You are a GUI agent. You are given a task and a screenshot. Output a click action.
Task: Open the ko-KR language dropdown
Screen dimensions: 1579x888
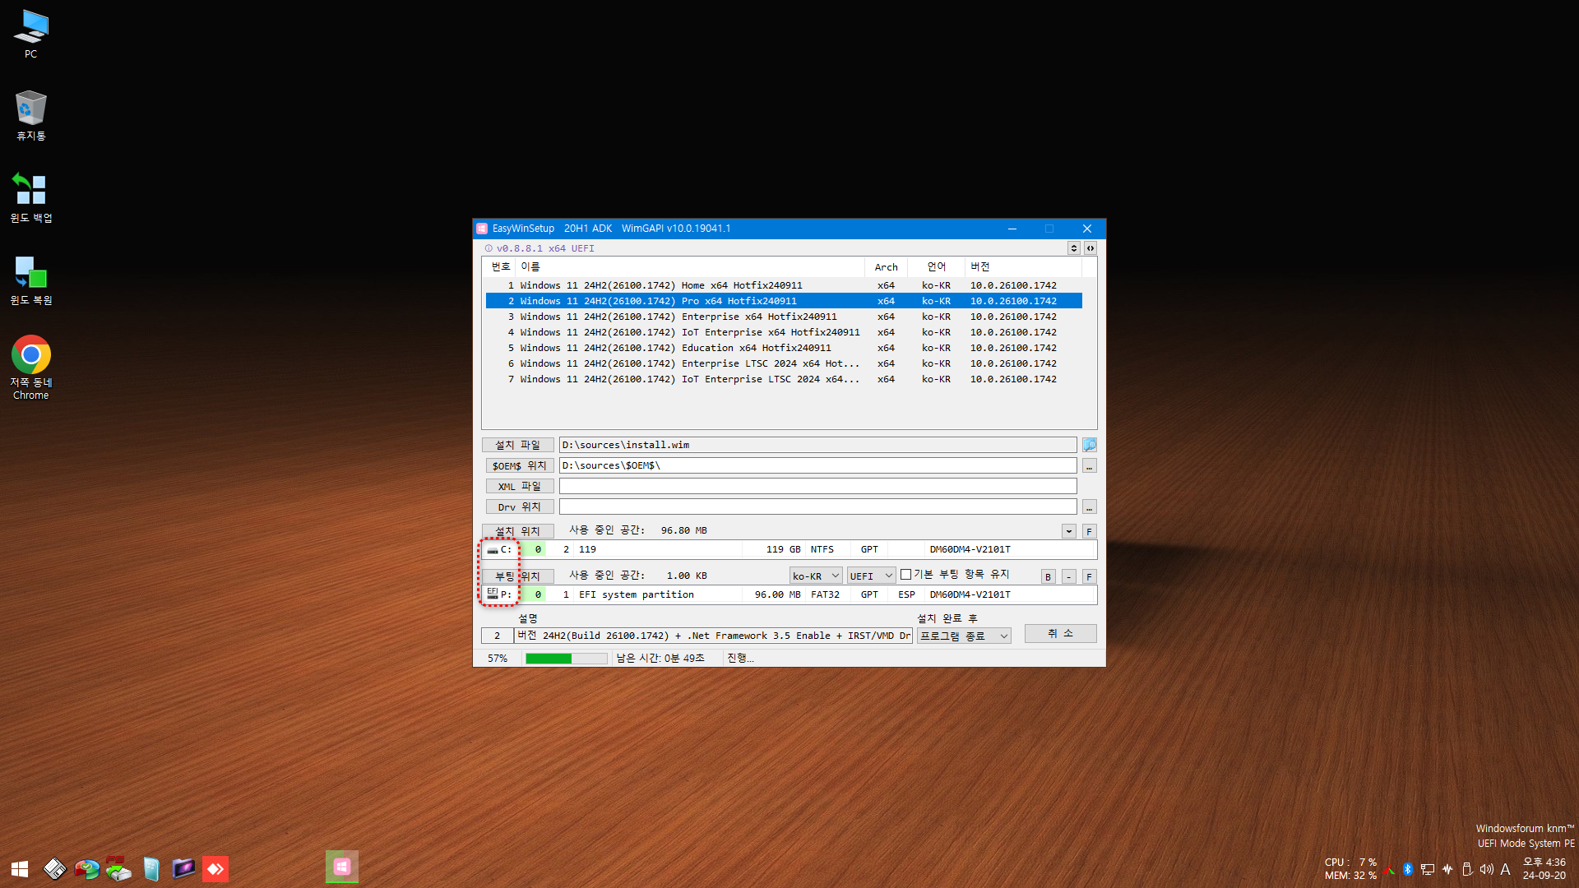816,576
